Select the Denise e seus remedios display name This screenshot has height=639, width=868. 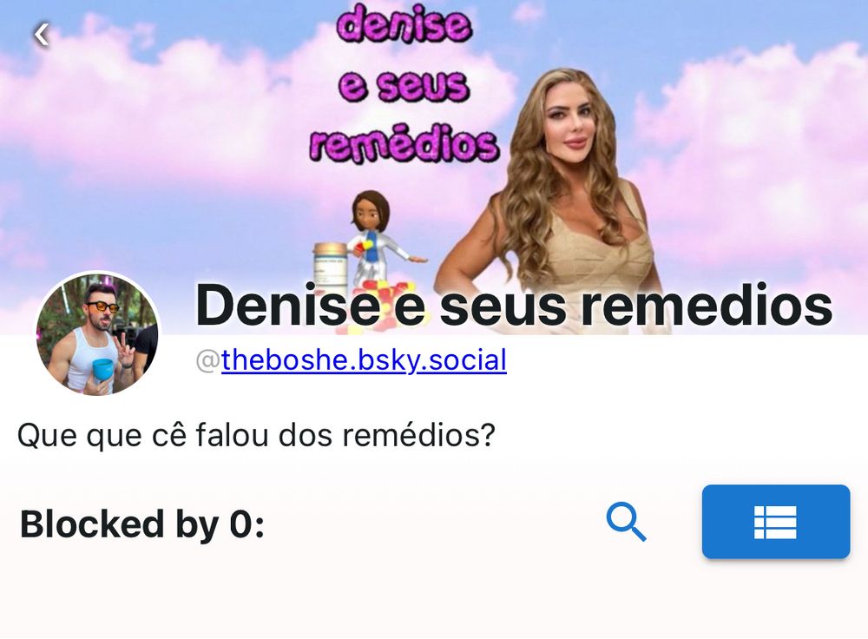[514, 305]
